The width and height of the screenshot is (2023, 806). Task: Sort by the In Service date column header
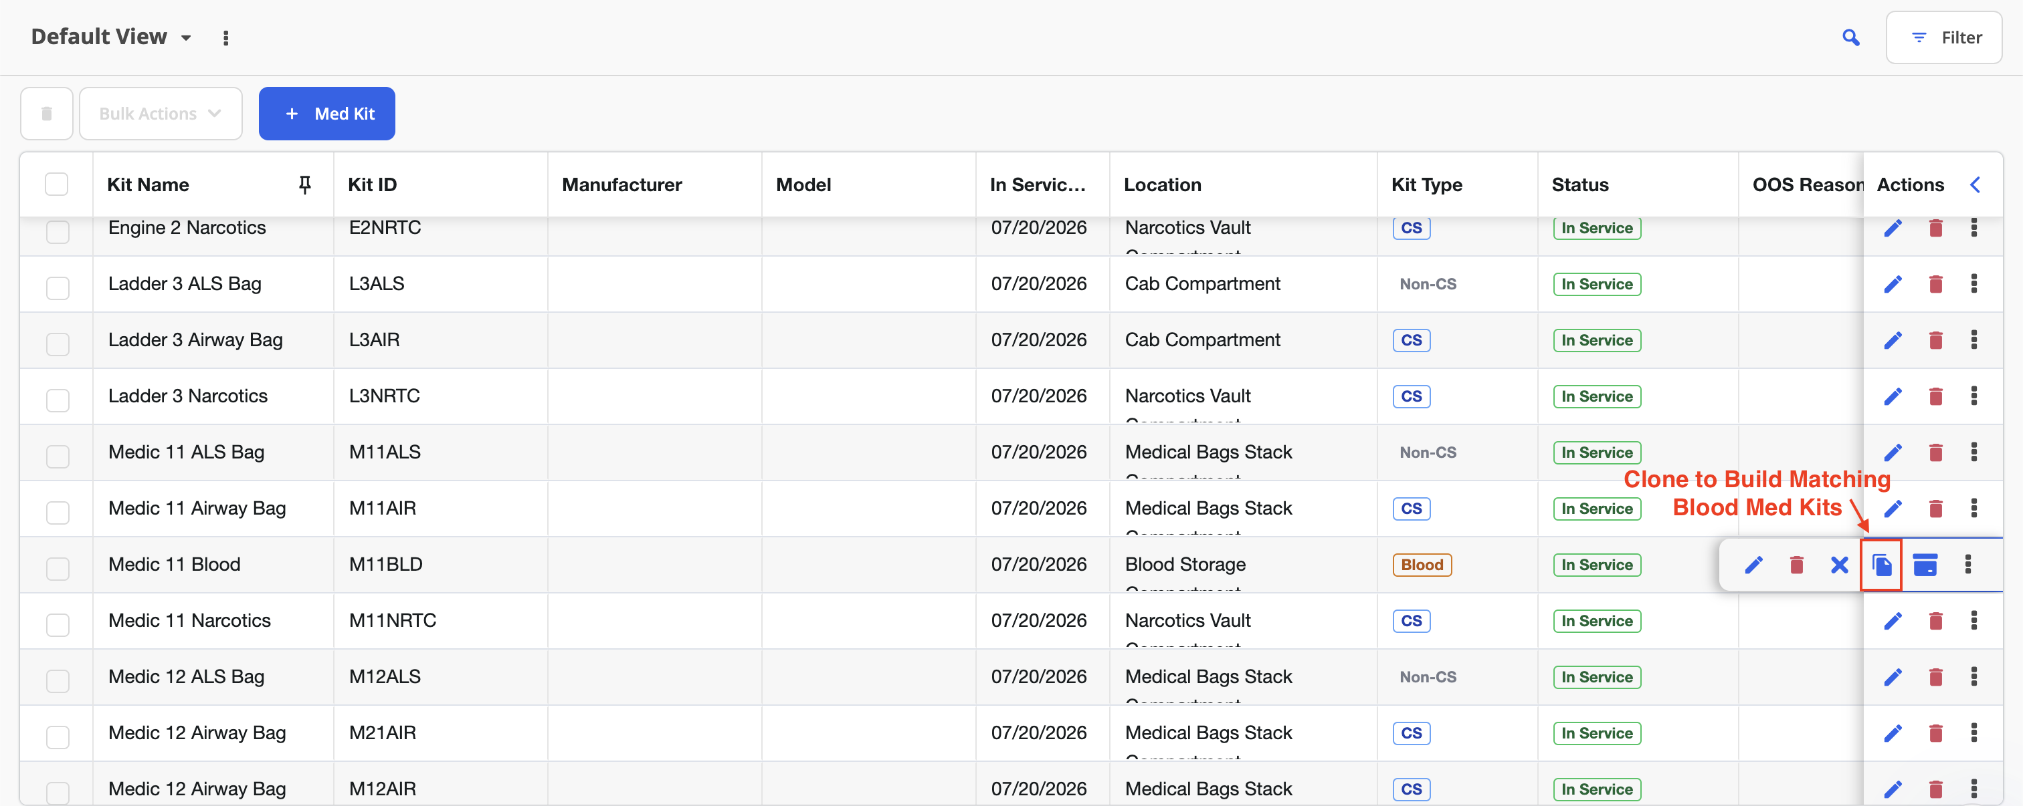click(x=1037, y=184)
